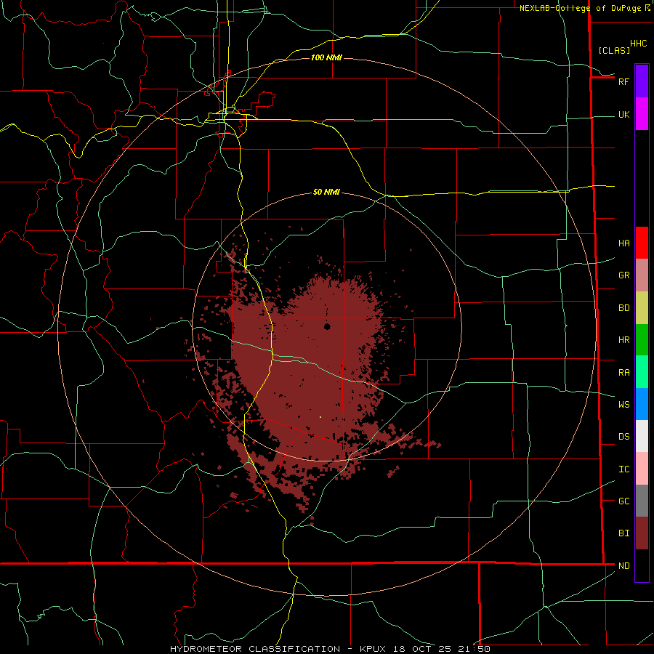Viewport: 654px width, 654px height.
Task: Click the GR pink legend swatch
Action: (642, 275)
